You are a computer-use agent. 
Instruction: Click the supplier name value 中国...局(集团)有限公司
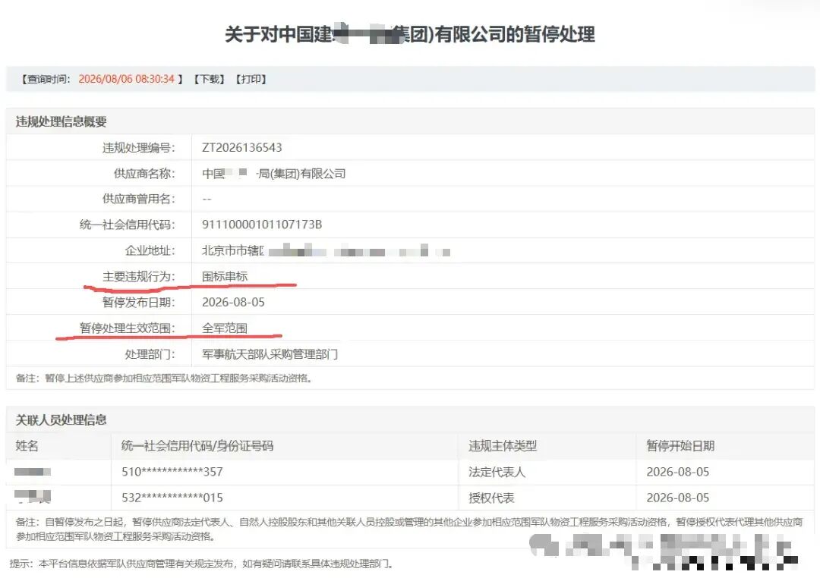click(x=273, y=174)
